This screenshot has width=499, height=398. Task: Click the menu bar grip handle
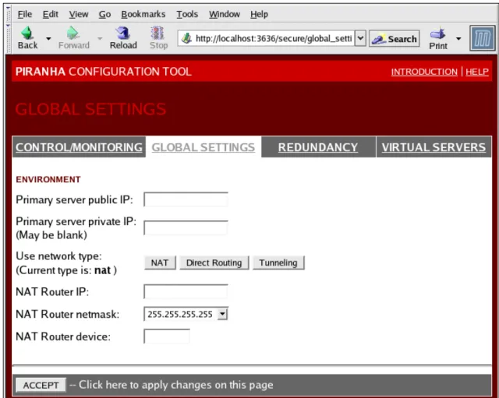pos(9,14)
